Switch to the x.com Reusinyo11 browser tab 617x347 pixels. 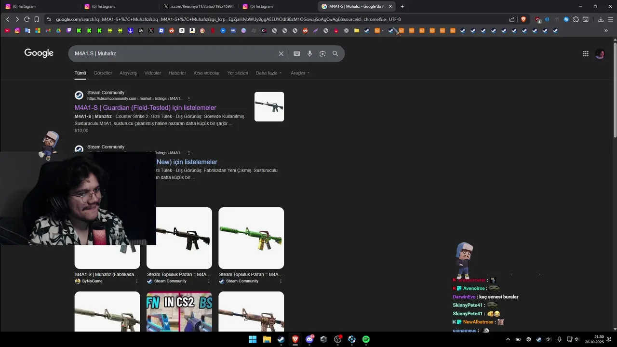click(x=198, y=6)
